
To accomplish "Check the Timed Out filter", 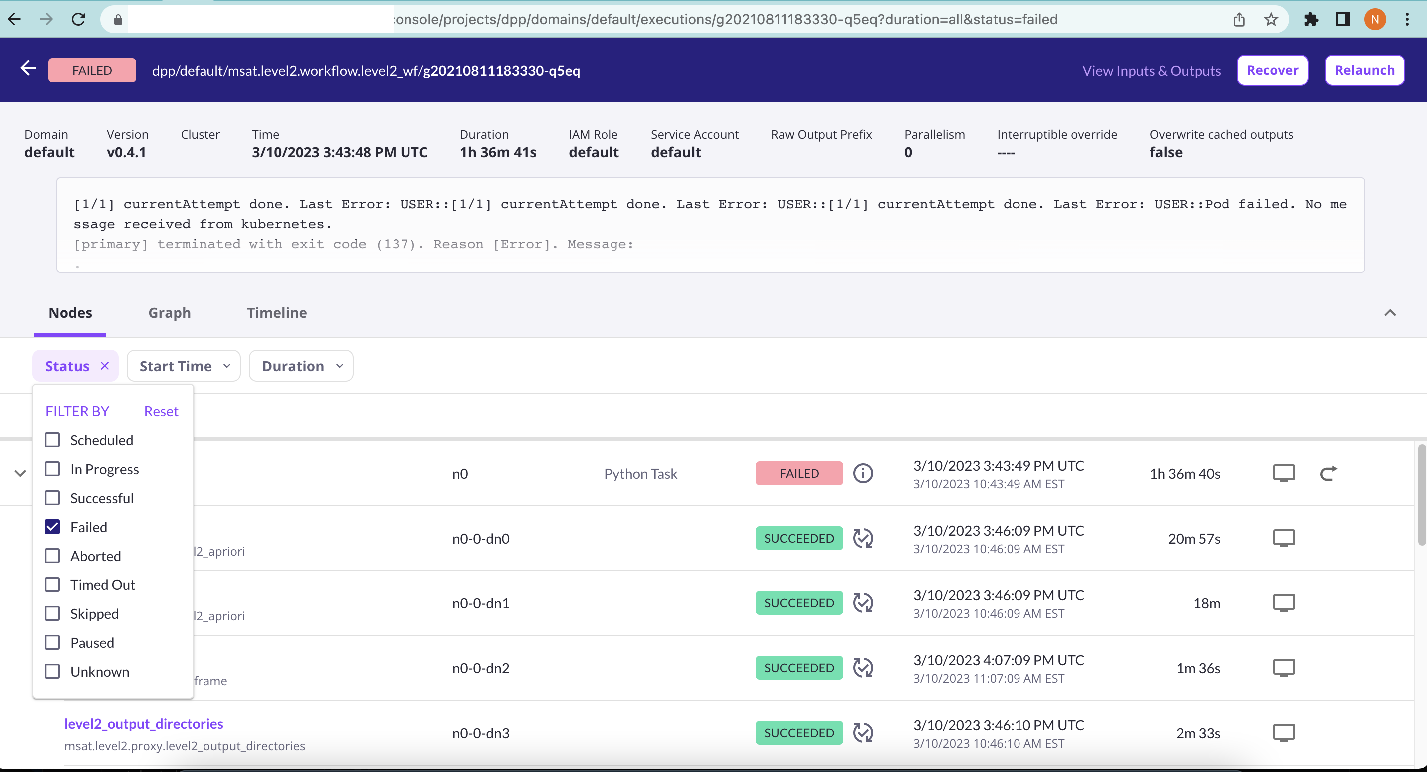I will [53, 584].
